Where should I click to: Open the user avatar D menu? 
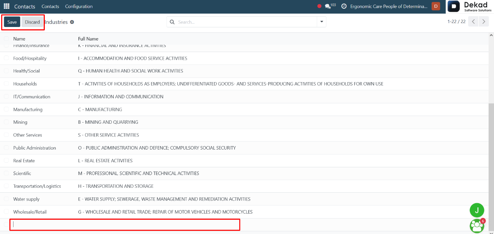[x=436, y=6]
